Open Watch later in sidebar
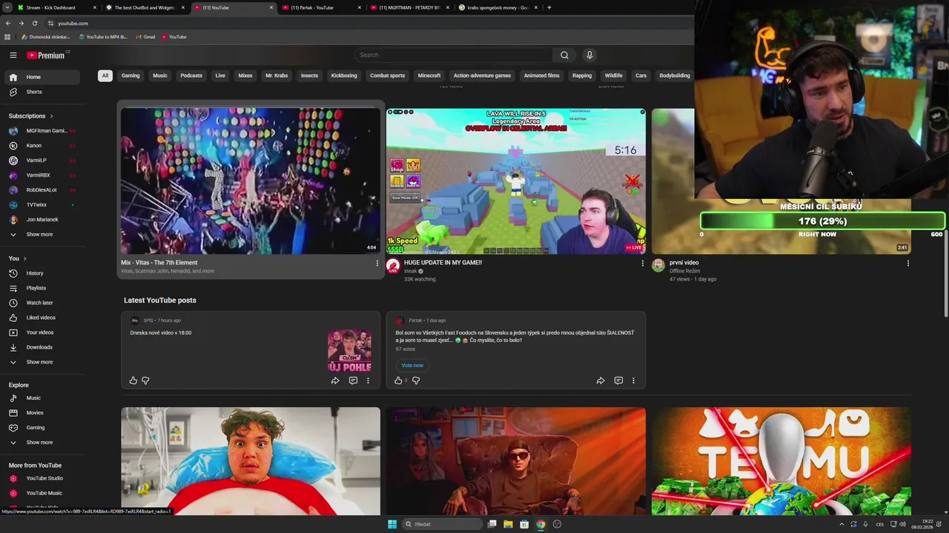949x533 pixels. 42,303
